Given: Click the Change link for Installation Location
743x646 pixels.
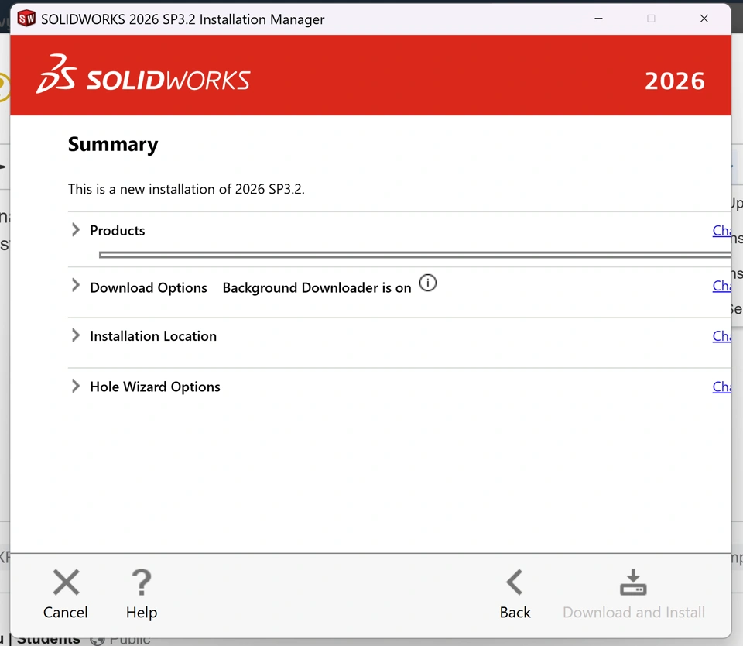Looking at the screenshot, I should [x=721, y=336].
